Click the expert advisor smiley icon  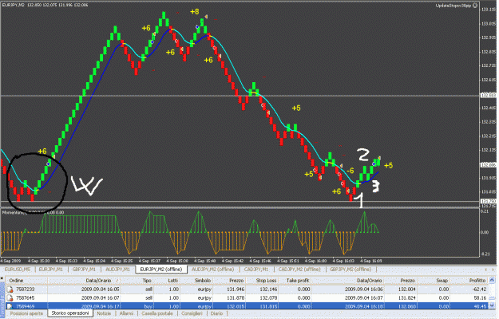[475, 6]
